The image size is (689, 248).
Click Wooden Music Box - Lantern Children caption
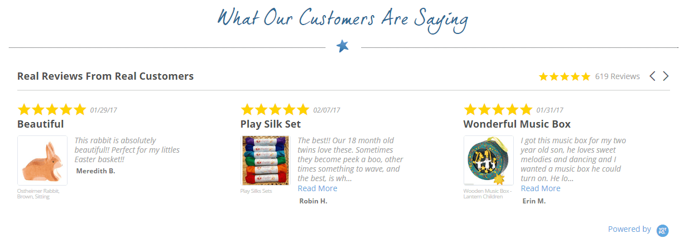488,194
